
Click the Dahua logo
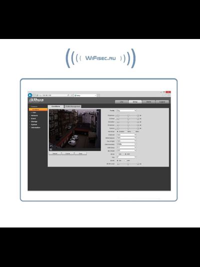(x=36, y=100)
